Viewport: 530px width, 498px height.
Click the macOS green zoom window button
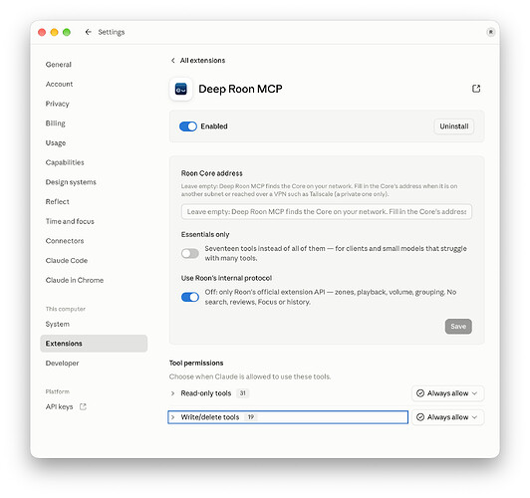click(67, 32)
